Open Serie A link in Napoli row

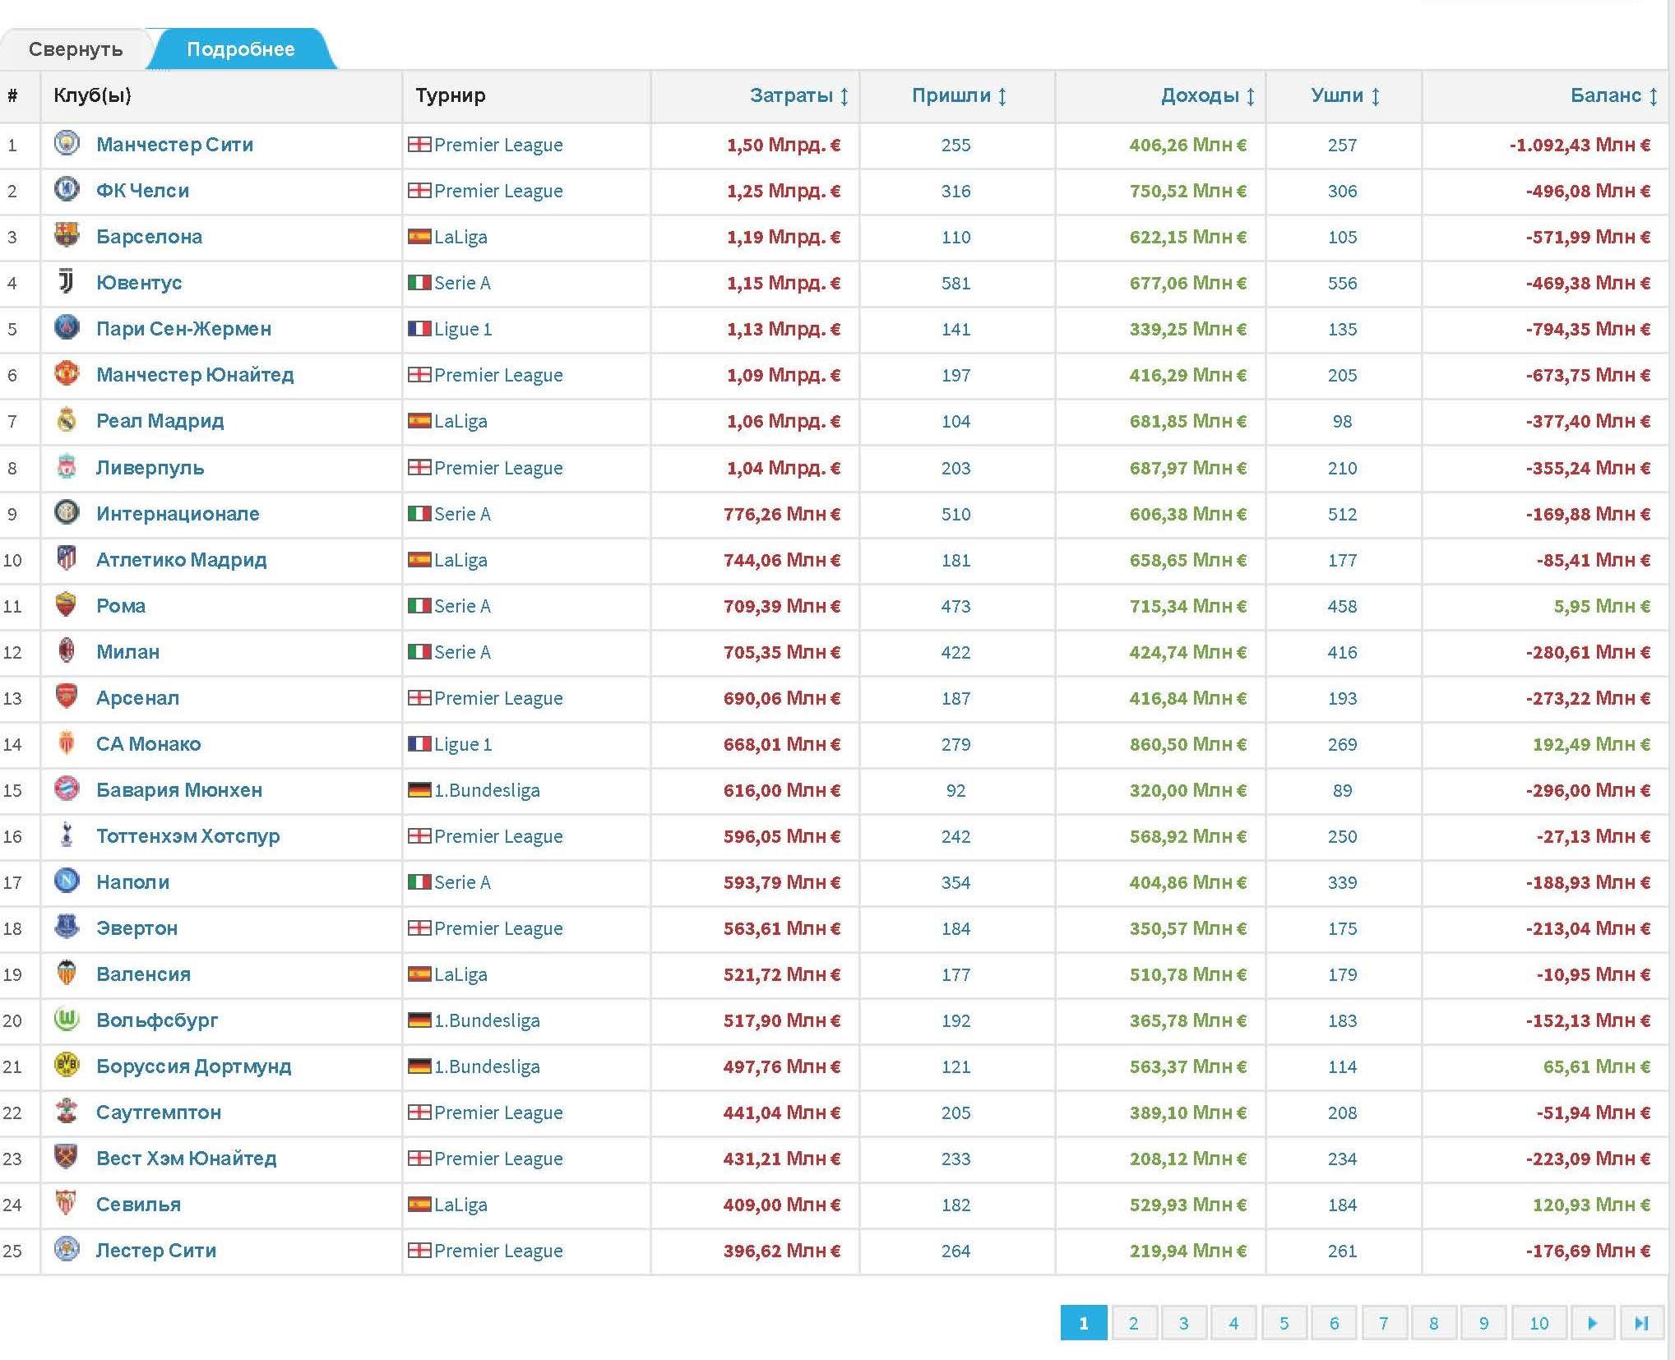click(462, 882)
